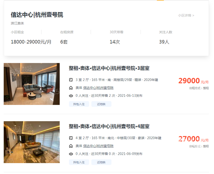Click the house icon of the 4居室 listing
The image size is (214, 174).
tap(71, 146)
